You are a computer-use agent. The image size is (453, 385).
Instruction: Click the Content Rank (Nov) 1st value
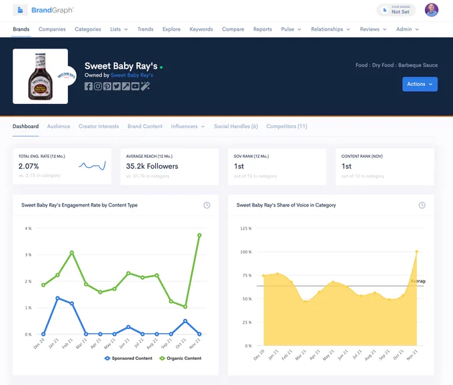click(346, 166)
